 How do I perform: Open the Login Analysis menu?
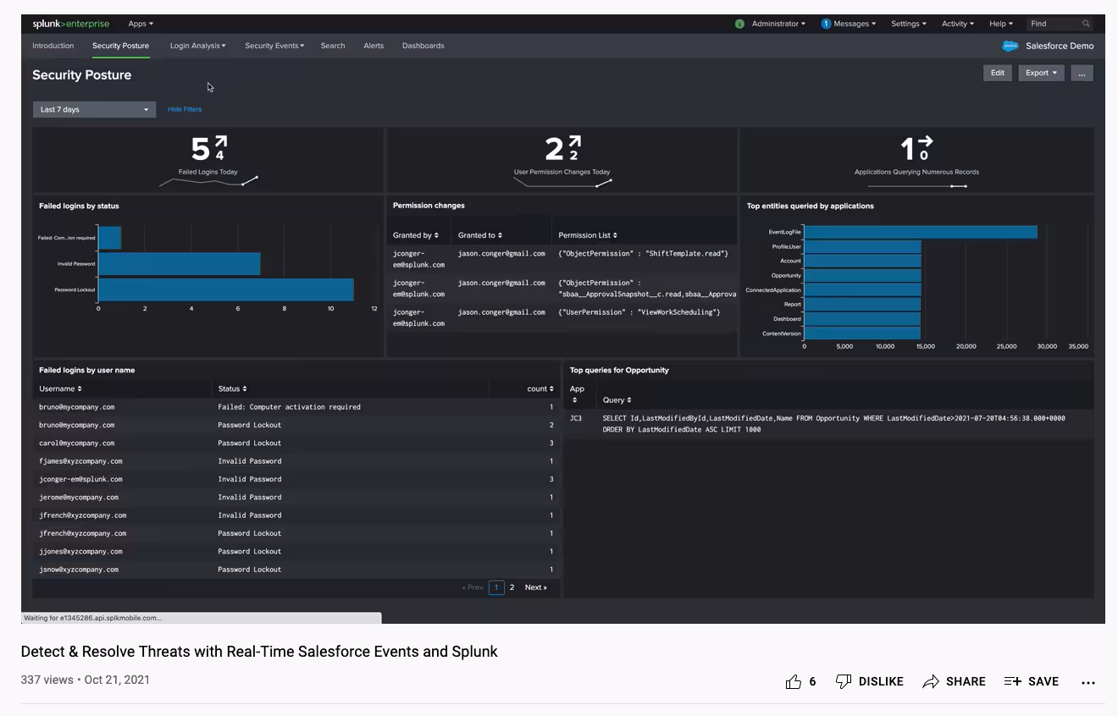point(197,46)
